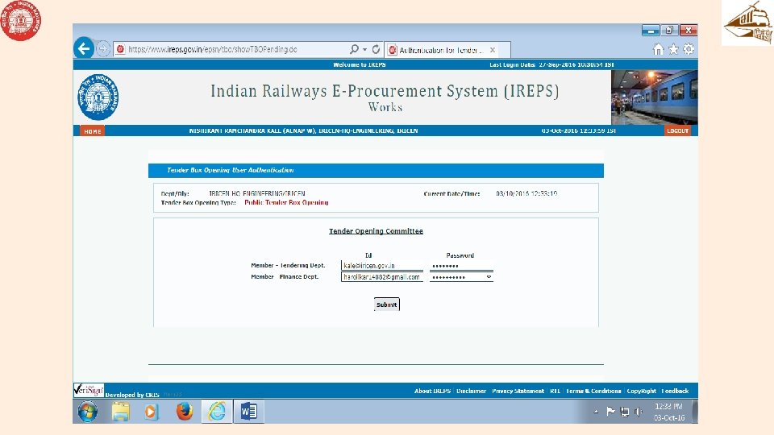Image resolution: width=774 pixels, height=435 pixels.
Task: Open browser tools gear icon
Action: [x=689, y=49]
